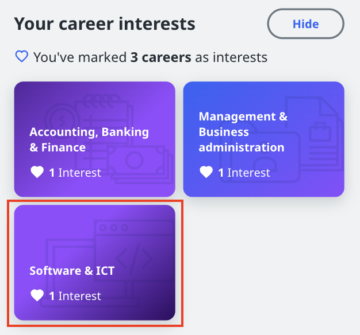Click the Hide button
This screenshot has width=360, height=335.
point(305,24)
